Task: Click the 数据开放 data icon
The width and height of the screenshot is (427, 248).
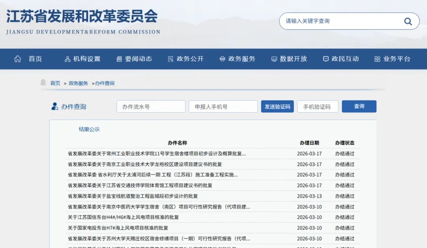Action: tap(274, 58)
